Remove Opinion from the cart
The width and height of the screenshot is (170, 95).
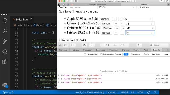[x=107, y=28]
